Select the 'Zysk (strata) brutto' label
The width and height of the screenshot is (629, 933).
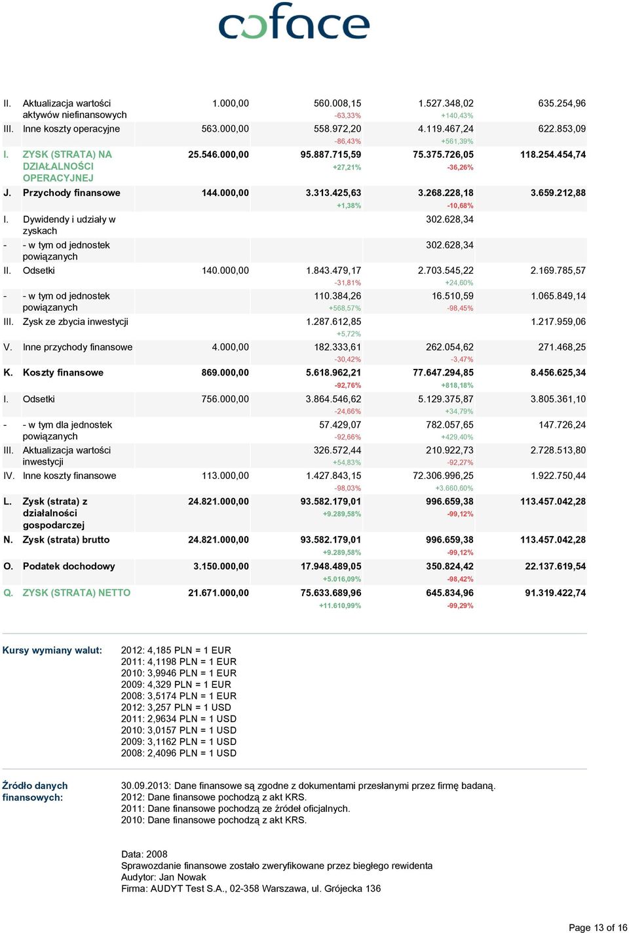click(x=66, y=540)
